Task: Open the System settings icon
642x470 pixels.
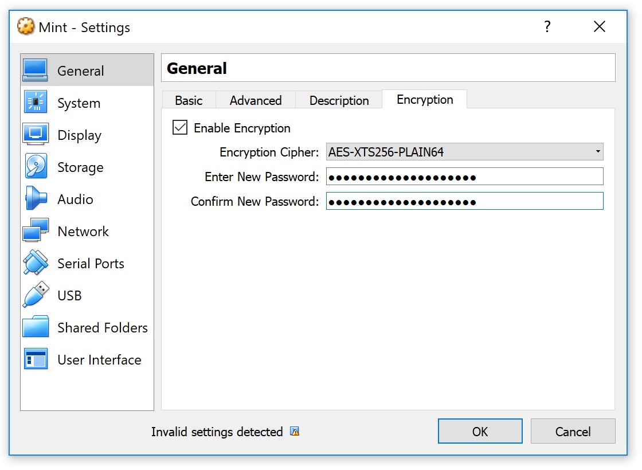Action: click(36, 103)
